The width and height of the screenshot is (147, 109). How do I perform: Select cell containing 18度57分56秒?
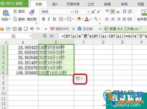coord(56,47)
